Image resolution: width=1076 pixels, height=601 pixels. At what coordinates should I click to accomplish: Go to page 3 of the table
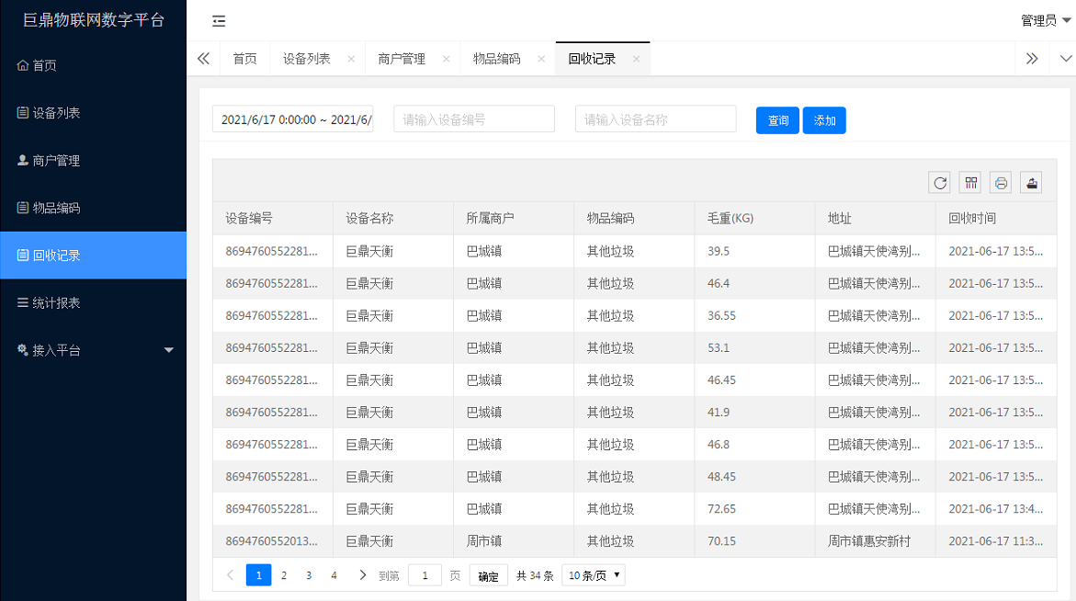309,575
